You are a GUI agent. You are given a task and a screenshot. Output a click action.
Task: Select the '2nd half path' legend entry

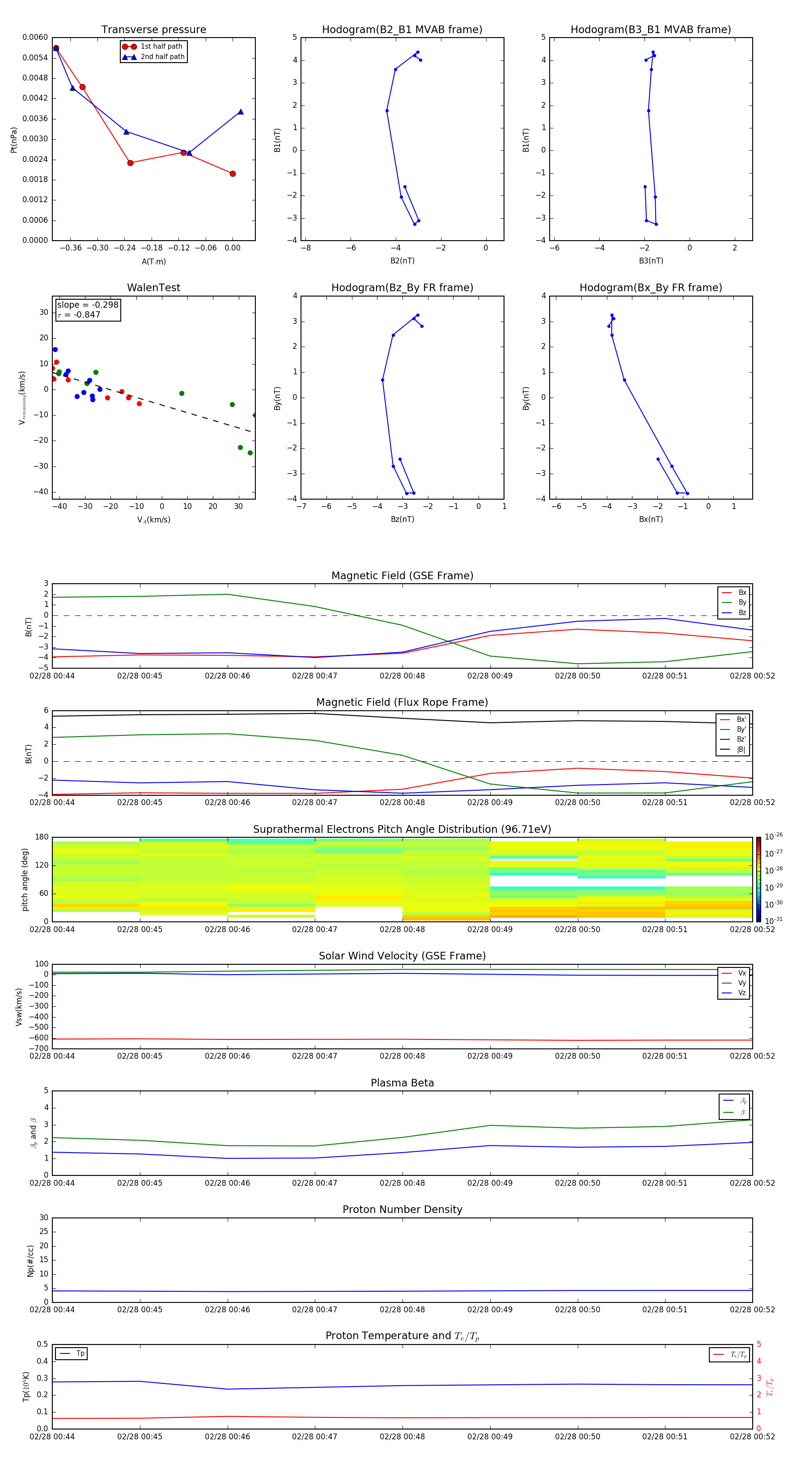153,57
